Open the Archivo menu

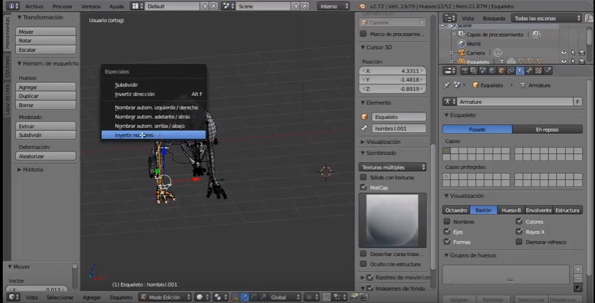(x=34, y=6)
